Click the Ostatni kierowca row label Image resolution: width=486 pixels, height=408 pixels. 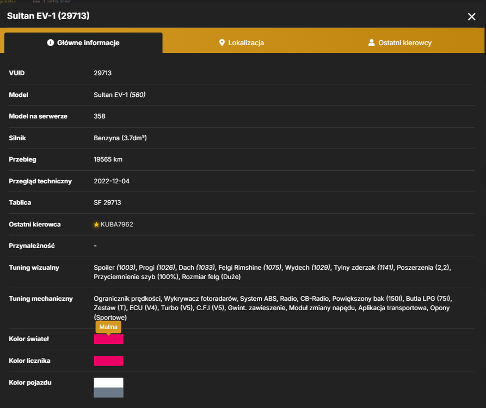(x=35, y=224)
